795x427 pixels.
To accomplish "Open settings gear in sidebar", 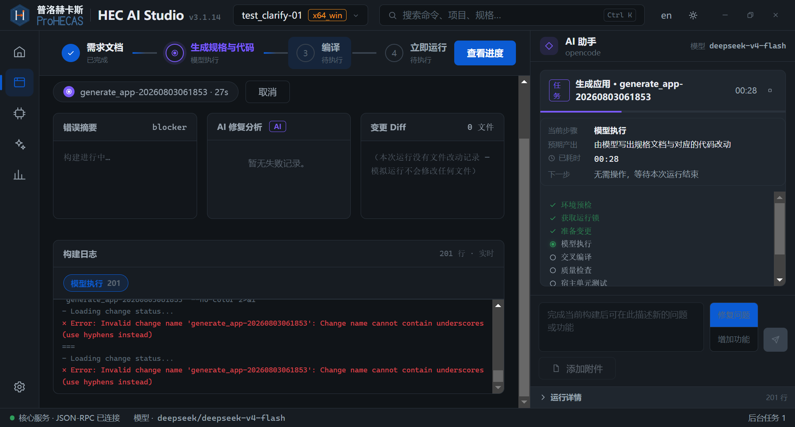I will [x=19, y=387].
